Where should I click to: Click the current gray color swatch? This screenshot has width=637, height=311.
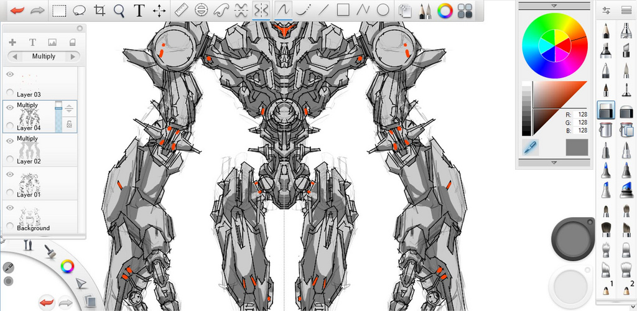[577, 147]
